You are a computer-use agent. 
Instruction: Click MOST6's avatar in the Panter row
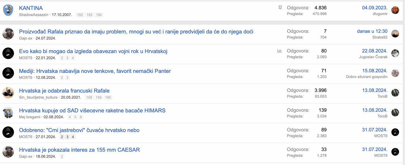point(8,73)
